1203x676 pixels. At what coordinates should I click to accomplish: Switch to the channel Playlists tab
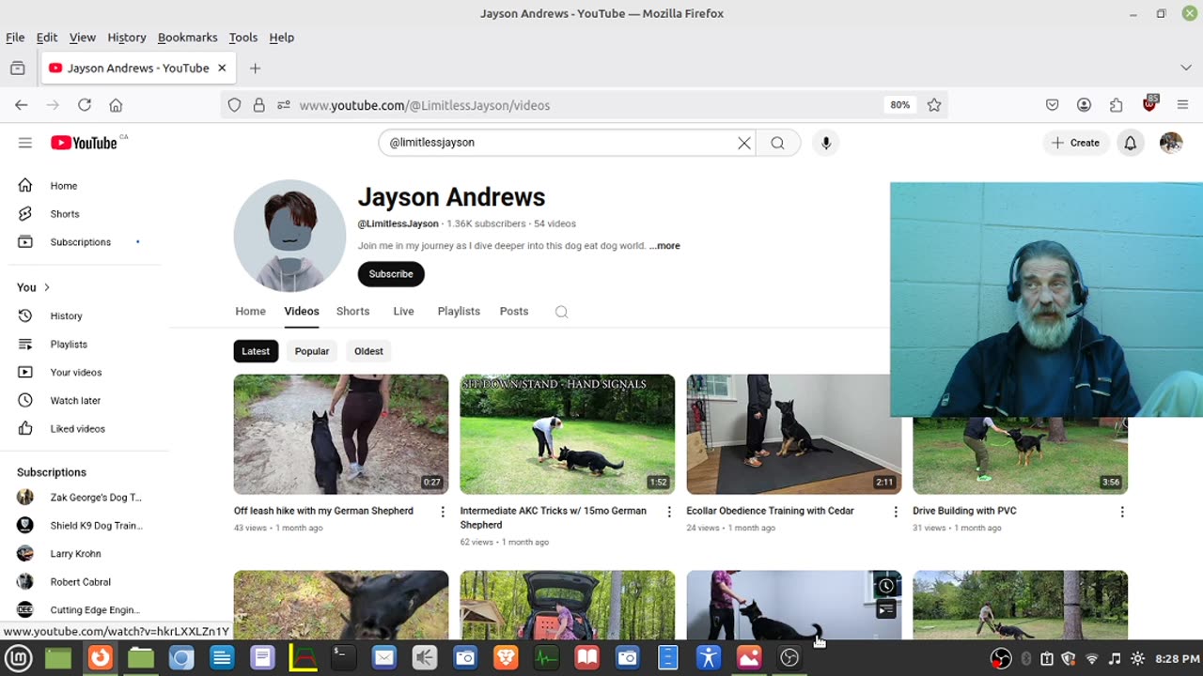pos(459,312)
